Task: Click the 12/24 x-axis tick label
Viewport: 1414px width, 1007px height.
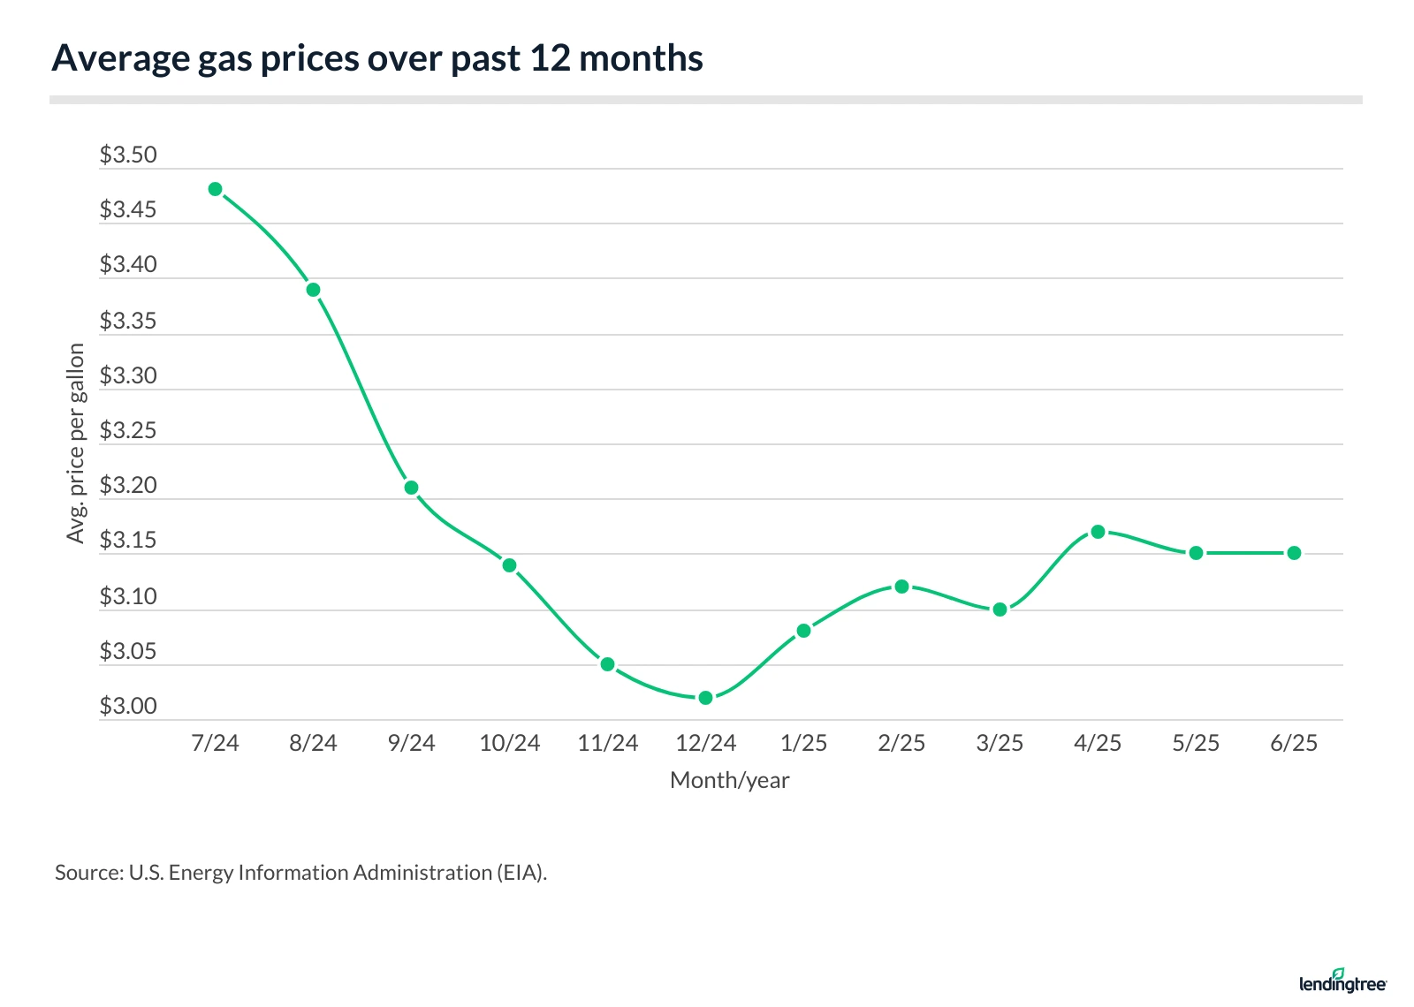Action: 705,743
